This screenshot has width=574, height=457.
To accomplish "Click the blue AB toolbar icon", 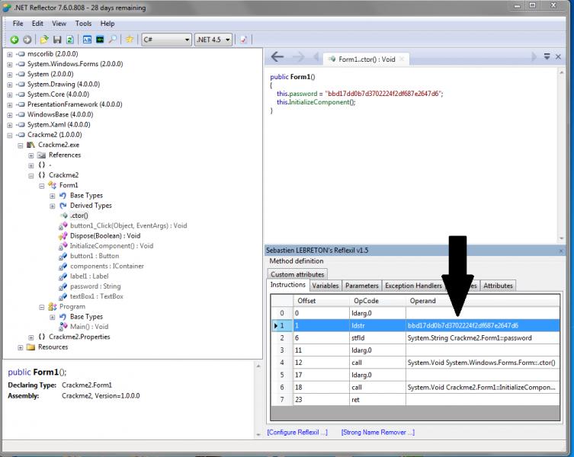I will pos(87,40).
